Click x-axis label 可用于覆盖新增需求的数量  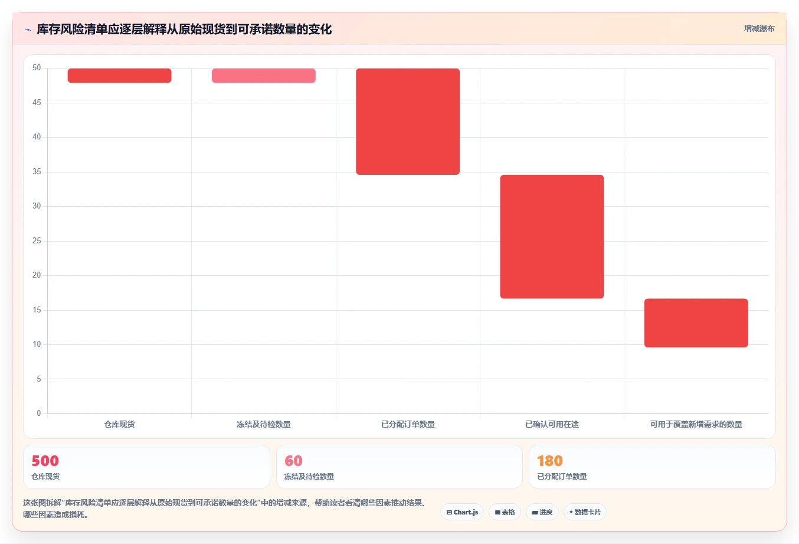click(696, 424)
